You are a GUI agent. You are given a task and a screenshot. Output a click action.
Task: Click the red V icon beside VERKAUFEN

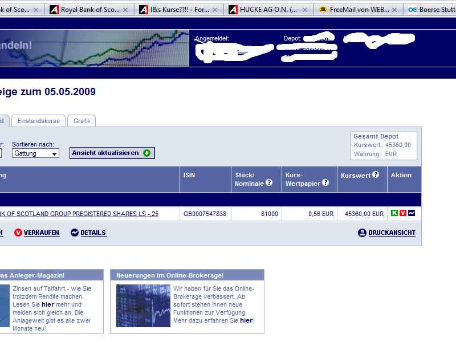(18, 233)
